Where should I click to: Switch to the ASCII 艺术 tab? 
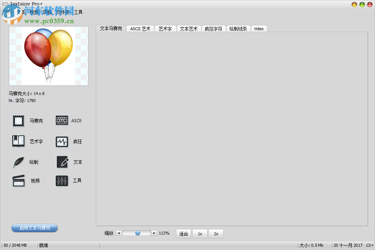click(140, 28)
